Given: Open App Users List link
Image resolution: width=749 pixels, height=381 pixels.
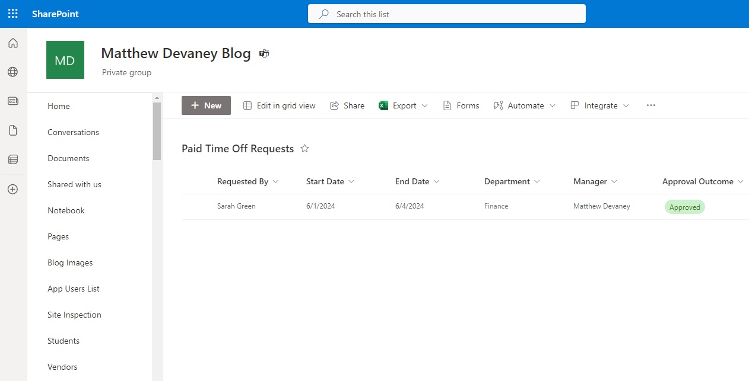Looking at the screenshot, I should click(x=74, y=289).
